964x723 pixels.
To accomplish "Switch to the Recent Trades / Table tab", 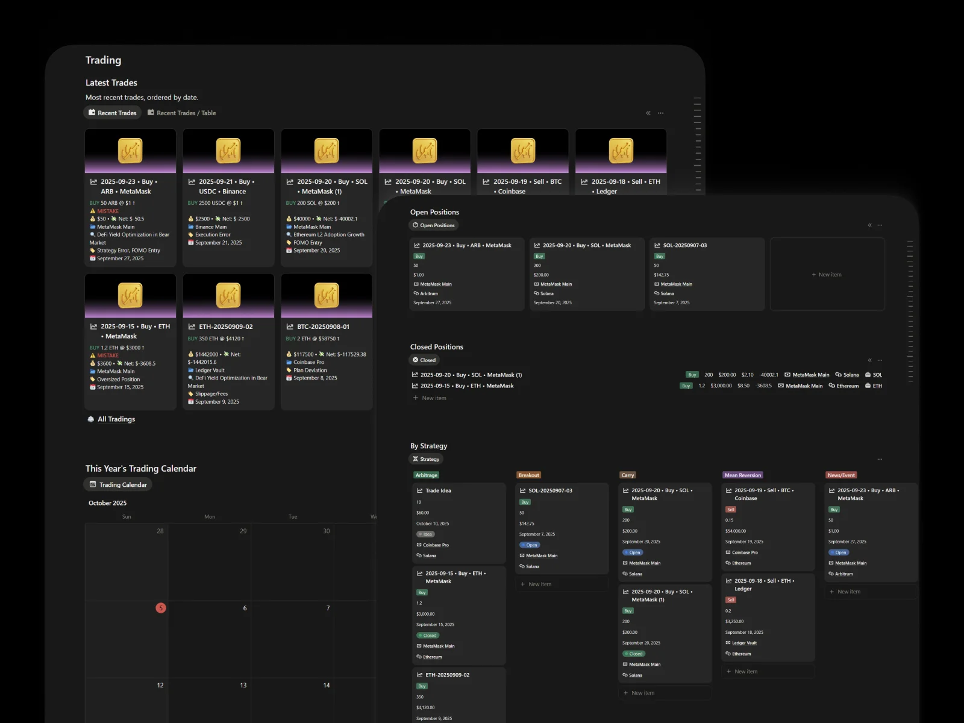I will 182,113.
